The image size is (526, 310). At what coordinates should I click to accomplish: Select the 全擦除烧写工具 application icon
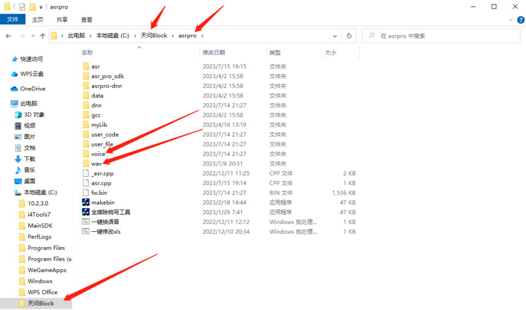[86, 212]
